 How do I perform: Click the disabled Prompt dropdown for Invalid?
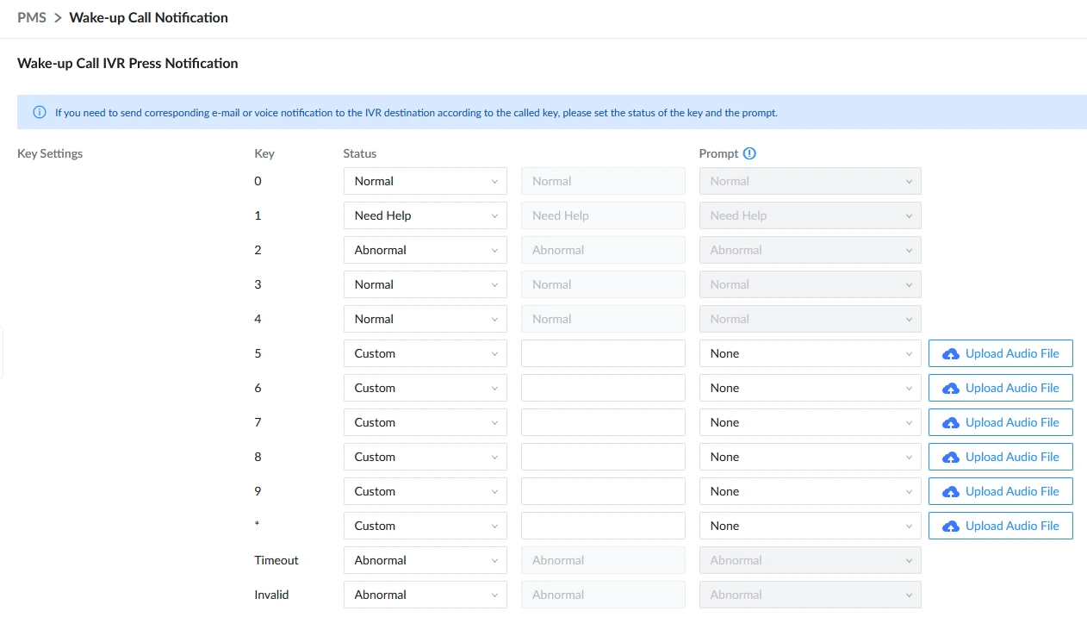pyautogui.click(x=811, y=595)
